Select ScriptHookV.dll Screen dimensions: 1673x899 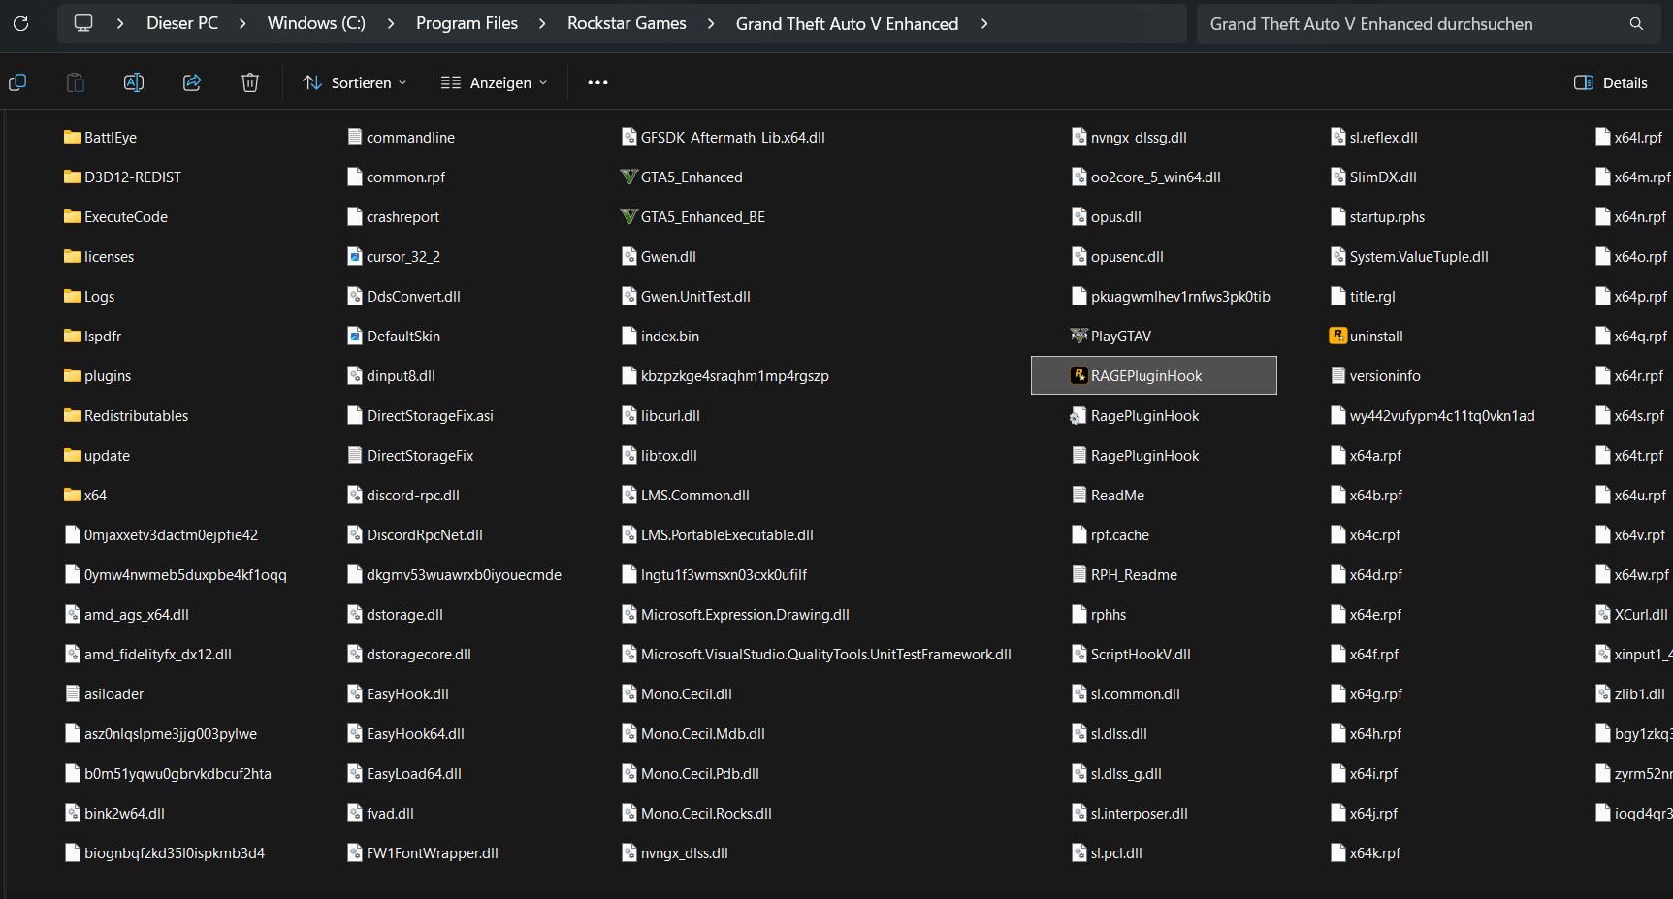[x=1130, y=654]
